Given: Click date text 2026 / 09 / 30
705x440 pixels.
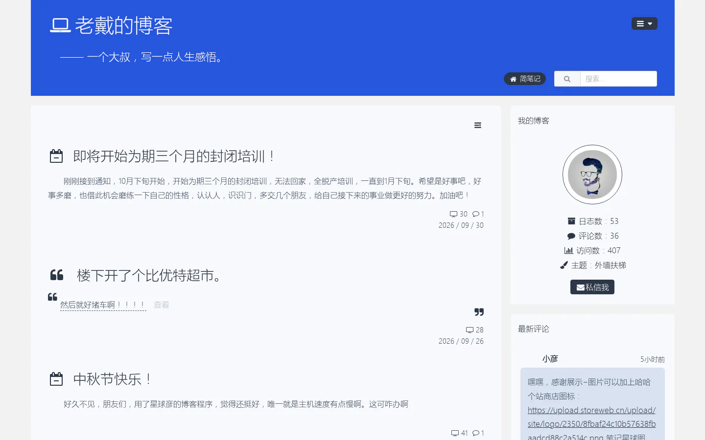Looking at the screenshot, I should coord(461,225).
